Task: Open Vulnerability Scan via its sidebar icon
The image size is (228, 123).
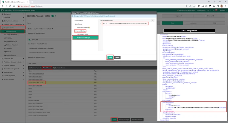Action: [x=5, y=41]
